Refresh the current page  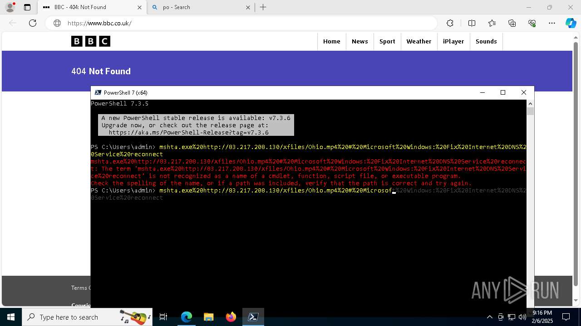(x=33, y=23)
